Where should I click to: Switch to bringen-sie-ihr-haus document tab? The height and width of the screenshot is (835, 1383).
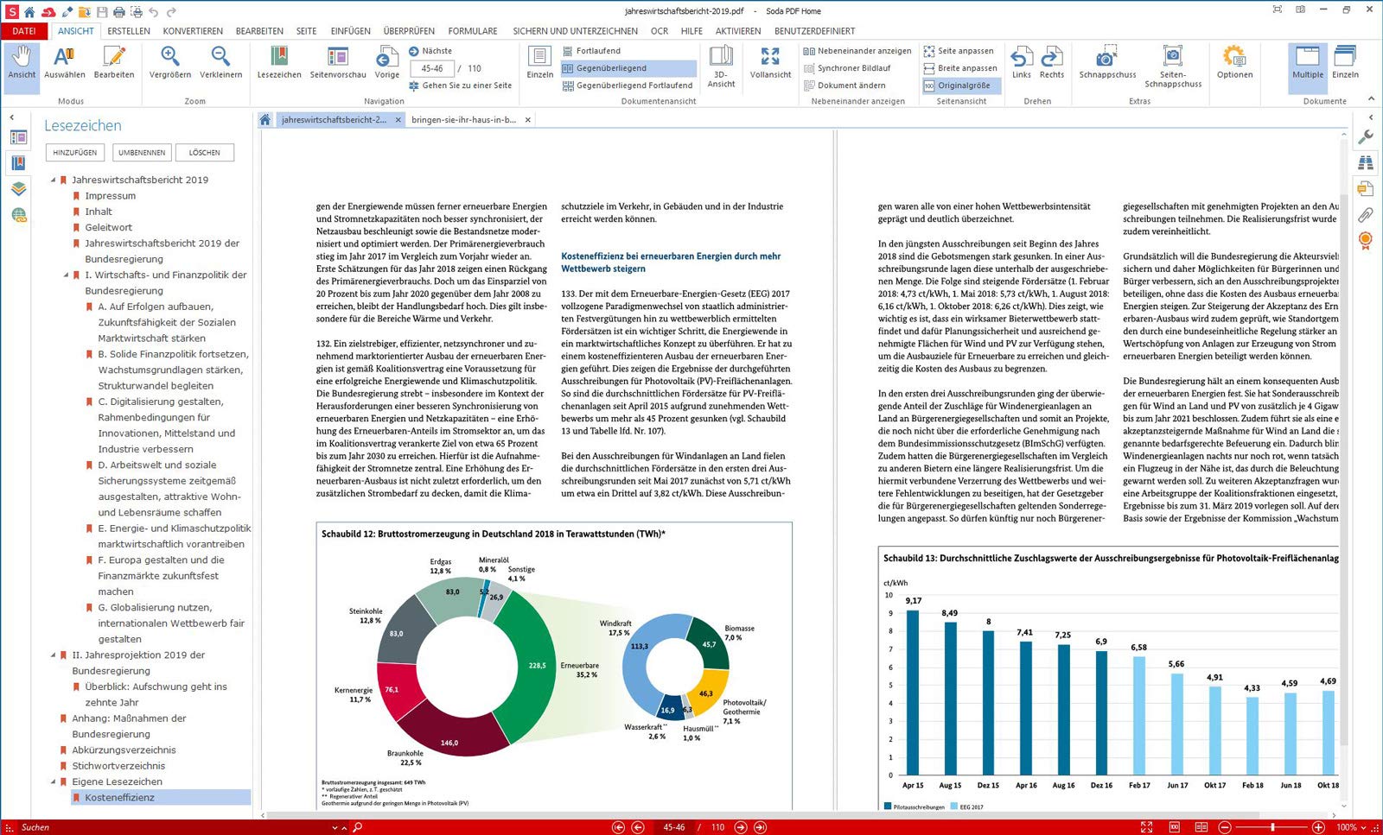[x=464, y=120]
